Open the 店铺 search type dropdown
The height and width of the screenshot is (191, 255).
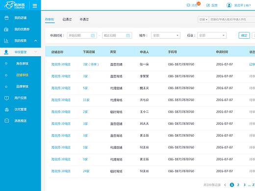pos(203,20)
